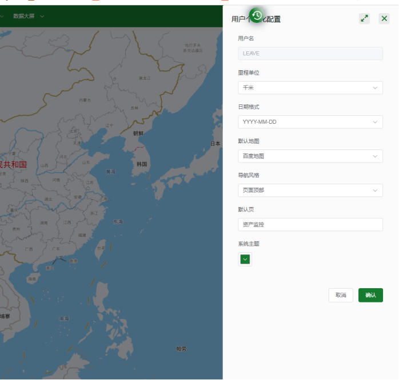Confirm settings with the 确认 button
Image resolution: width=399 pixels, height=380 pixels.
pyautogui.click(x=370, y=295)
